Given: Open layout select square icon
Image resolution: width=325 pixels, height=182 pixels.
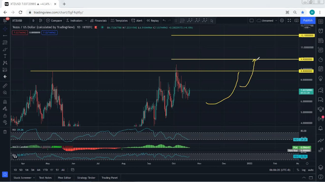Looking at the screenshot, I should tap(252, 21).
